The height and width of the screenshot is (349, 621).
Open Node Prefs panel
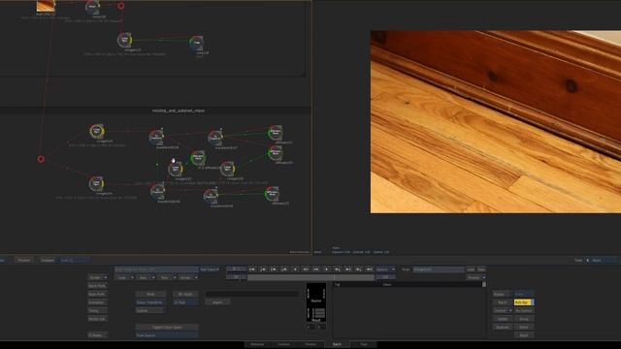(97, 294)
